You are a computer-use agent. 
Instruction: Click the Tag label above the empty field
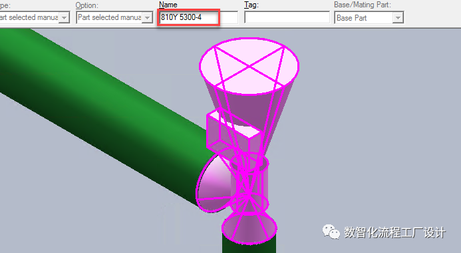[251, 5]
